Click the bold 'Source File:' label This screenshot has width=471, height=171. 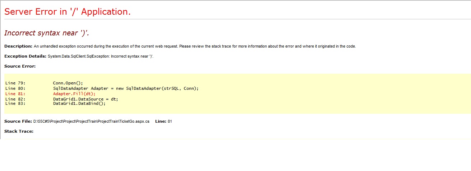(x=17, y=122)
